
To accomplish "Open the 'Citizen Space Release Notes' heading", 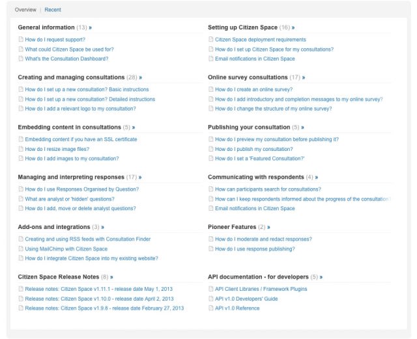I will (59, 277).
